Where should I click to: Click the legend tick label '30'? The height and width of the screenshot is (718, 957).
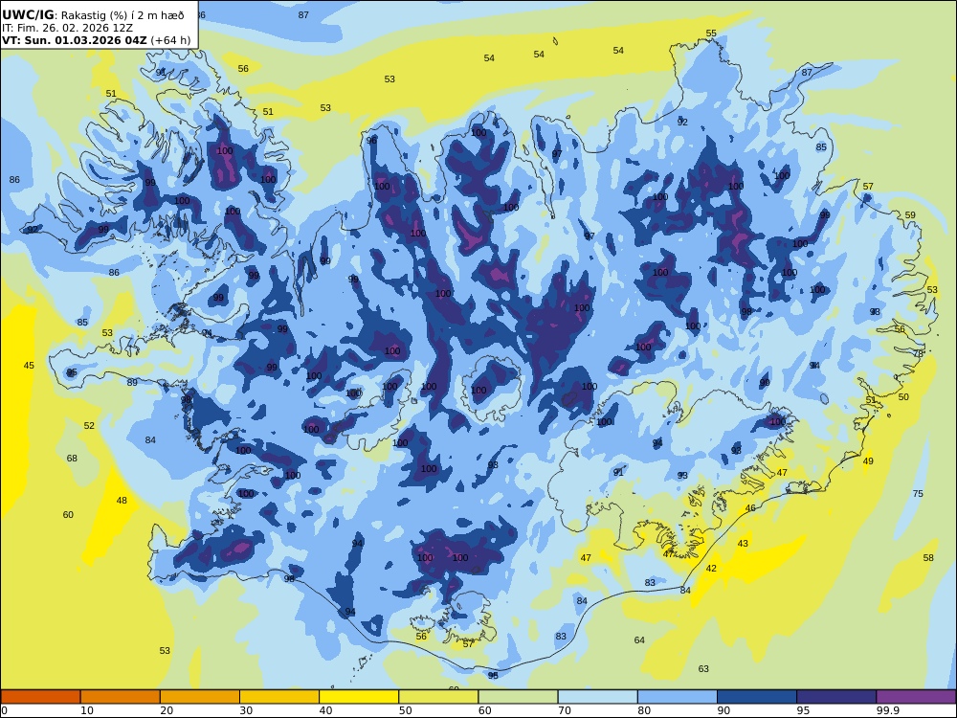coord(246,710)
